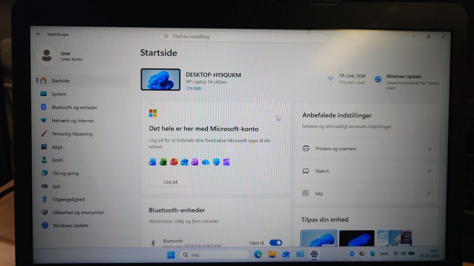Select Startside in the sidebar
This screenshot has height=266, width=474.
[x=83, y=80]
